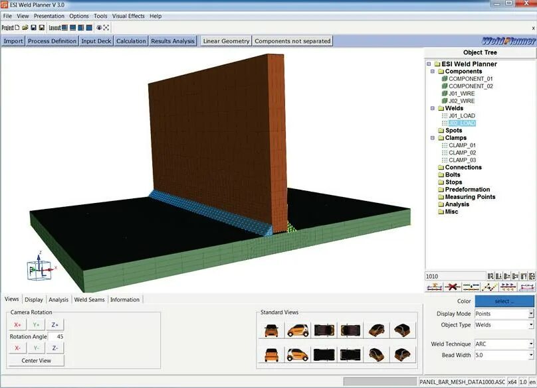
Task: Open the Object Type dropdown
Action: (x=531, y=325)
